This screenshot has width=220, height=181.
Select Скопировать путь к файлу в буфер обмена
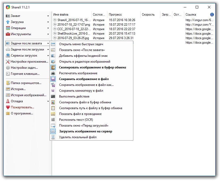(91, 108)
